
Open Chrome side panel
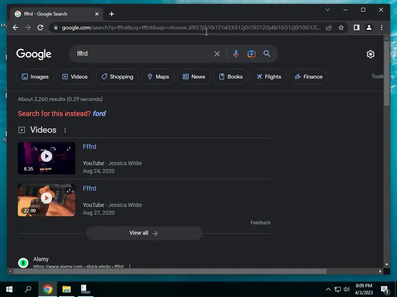tap(357, 27)
